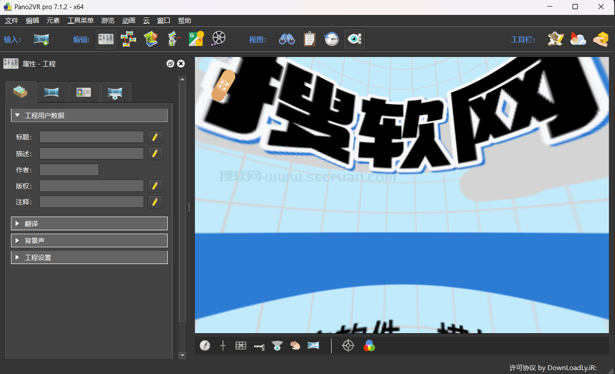Screen dimensions: 615x374
Task: Click the 描述 text field
Action: 92,153
